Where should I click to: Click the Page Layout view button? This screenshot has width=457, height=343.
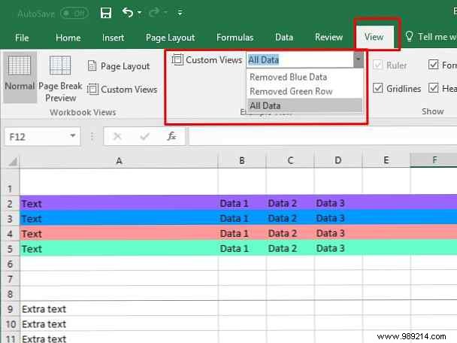click(x=119, y=66)
